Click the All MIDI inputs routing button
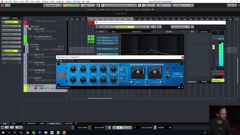This screenshot has width=240, height=135. [x=106, y=27]
